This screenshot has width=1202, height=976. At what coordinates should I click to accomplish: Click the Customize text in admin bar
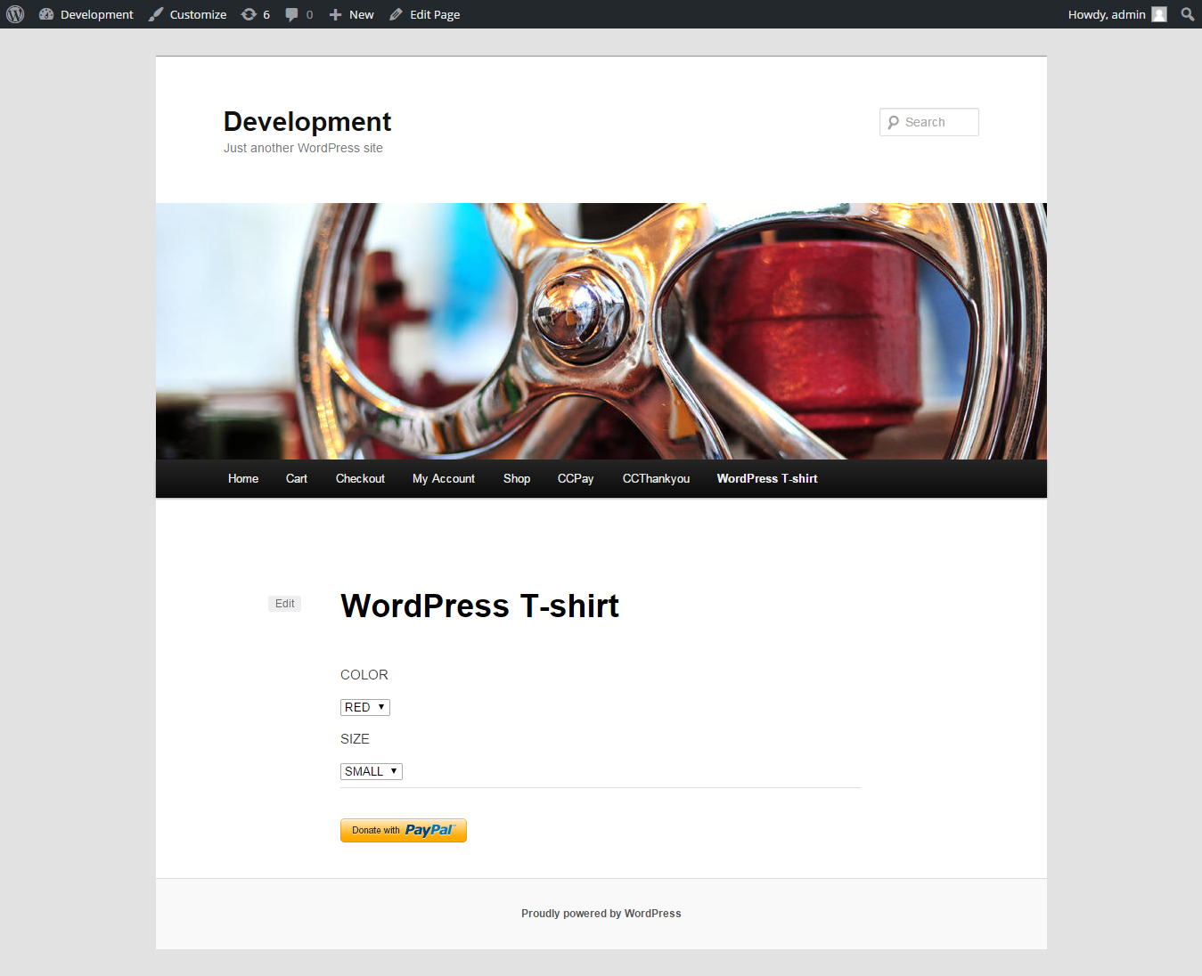(x=198, y=14)
